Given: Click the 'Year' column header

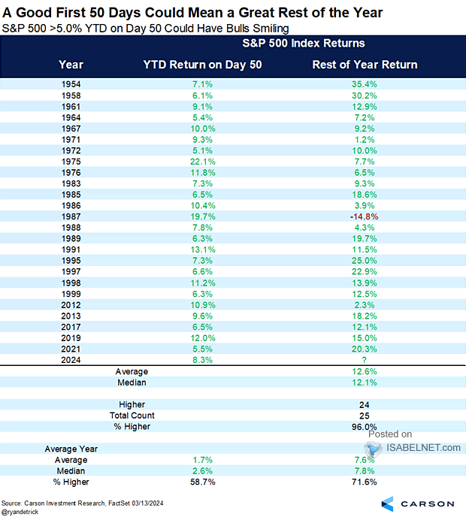Looking at the screenshot, I should 71,65.
